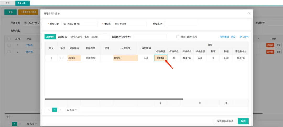Screen dimensions: 283x127
Task: Check the select-all checkbox in the background table header
Action: [x=9, y=39]
